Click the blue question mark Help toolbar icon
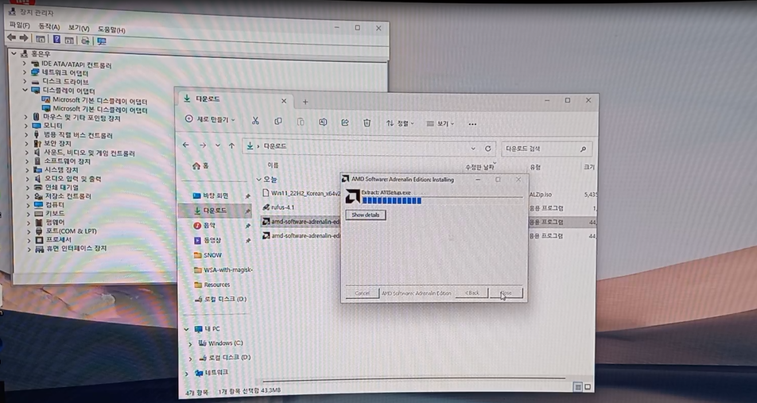Viewport: 757px width, 403px height. pyautogui.click(x=56, y=40)
